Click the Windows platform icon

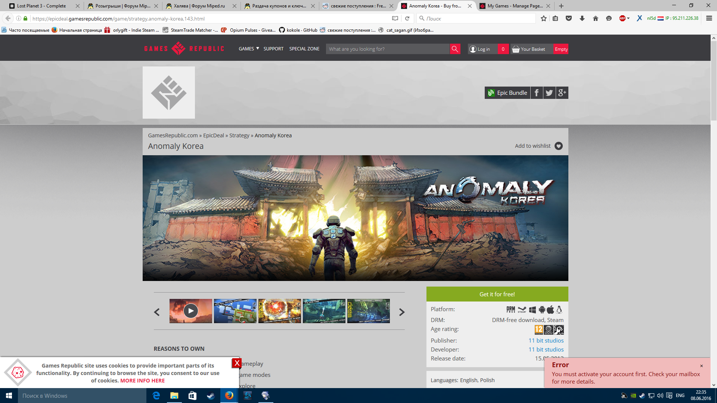click(533, 310)
